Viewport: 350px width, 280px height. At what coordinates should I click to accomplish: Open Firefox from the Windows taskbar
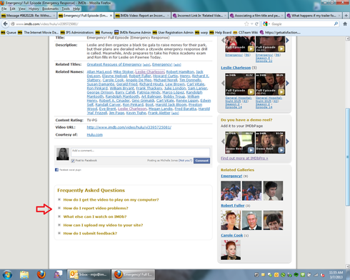[41, 274]
